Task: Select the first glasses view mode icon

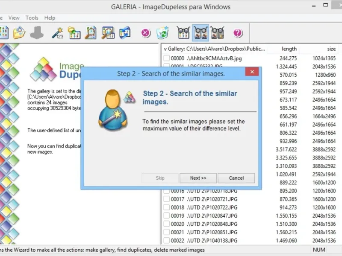Action: (183, 33)
